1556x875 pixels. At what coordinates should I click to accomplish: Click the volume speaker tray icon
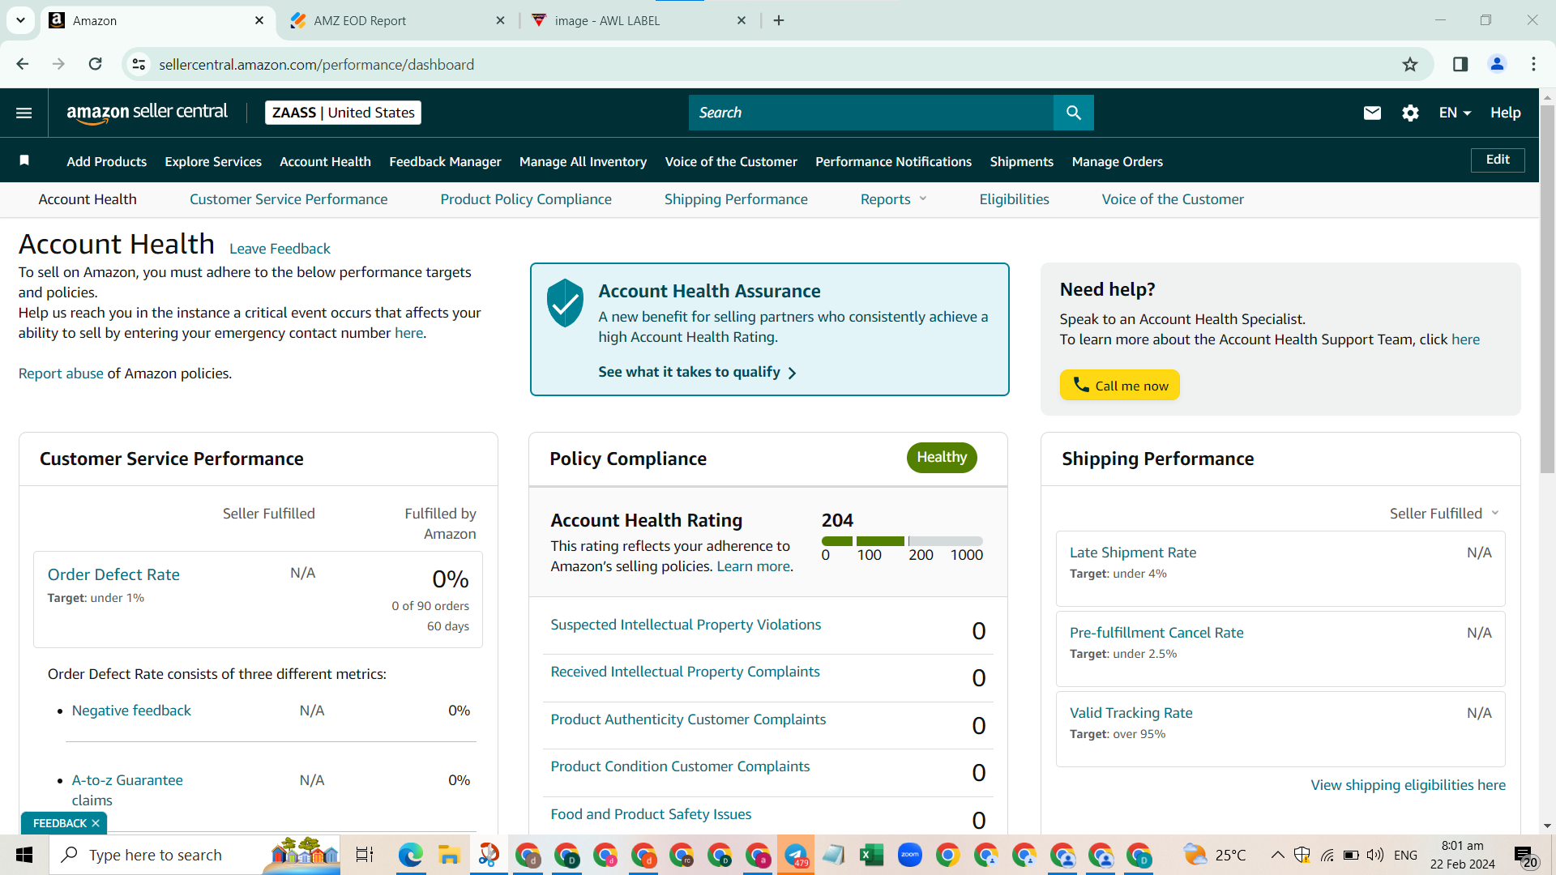click(x=1374, y=855)
